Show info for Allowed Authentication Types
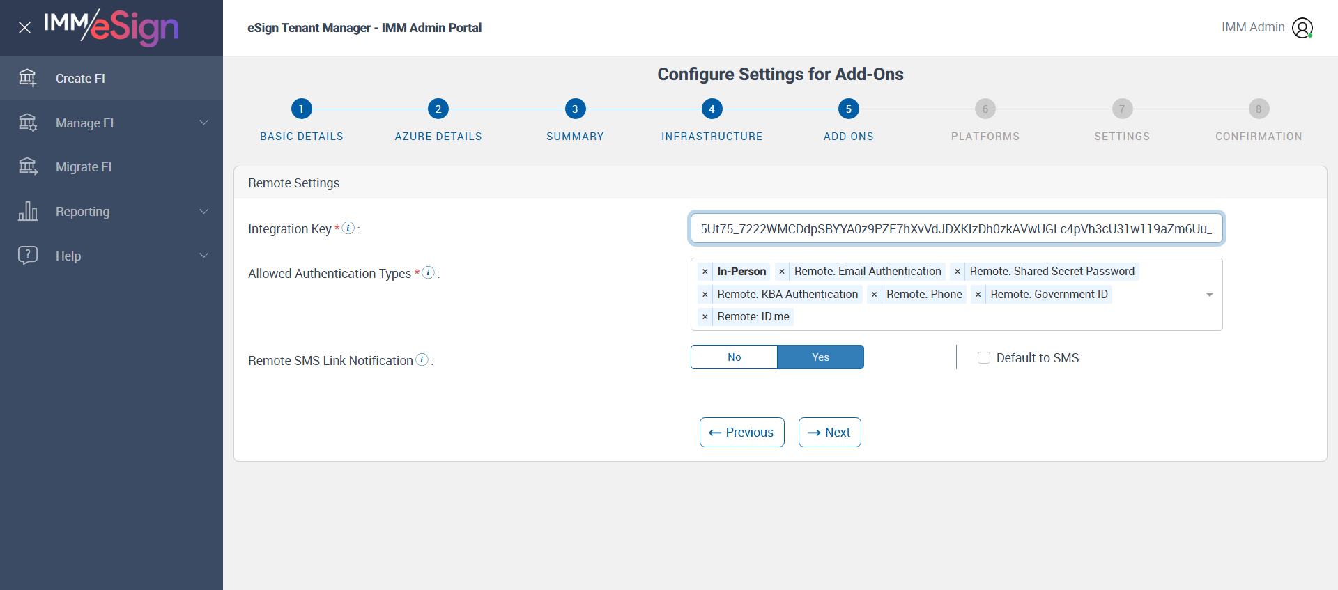1338x590 pixels. (429, 272)
